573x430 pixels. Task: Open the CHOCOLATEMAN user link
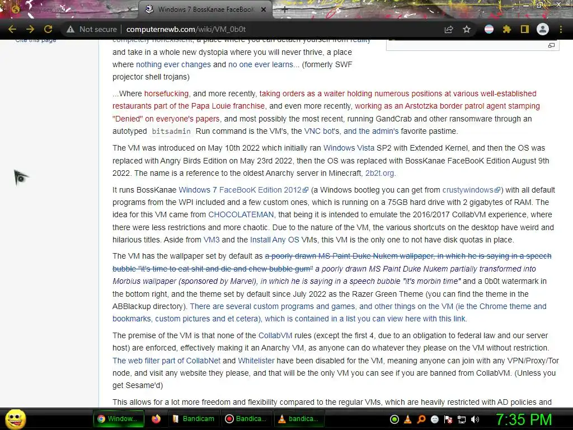(x=241, y=214)
